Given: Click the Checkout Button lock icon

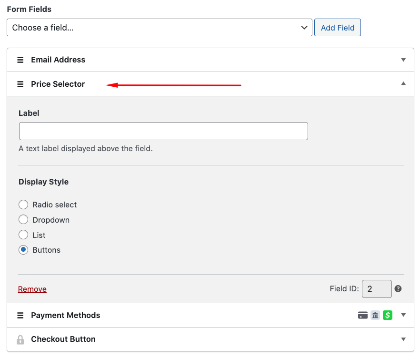Looking at the screenshot, I should pos(20,339).
